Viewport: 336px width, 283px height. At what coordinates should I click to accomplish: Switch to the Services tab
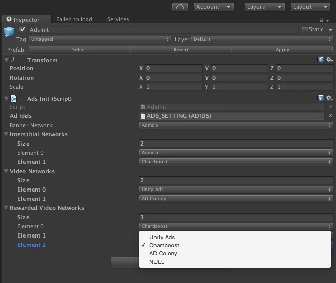pyautogui.click(x=118, y=19)
